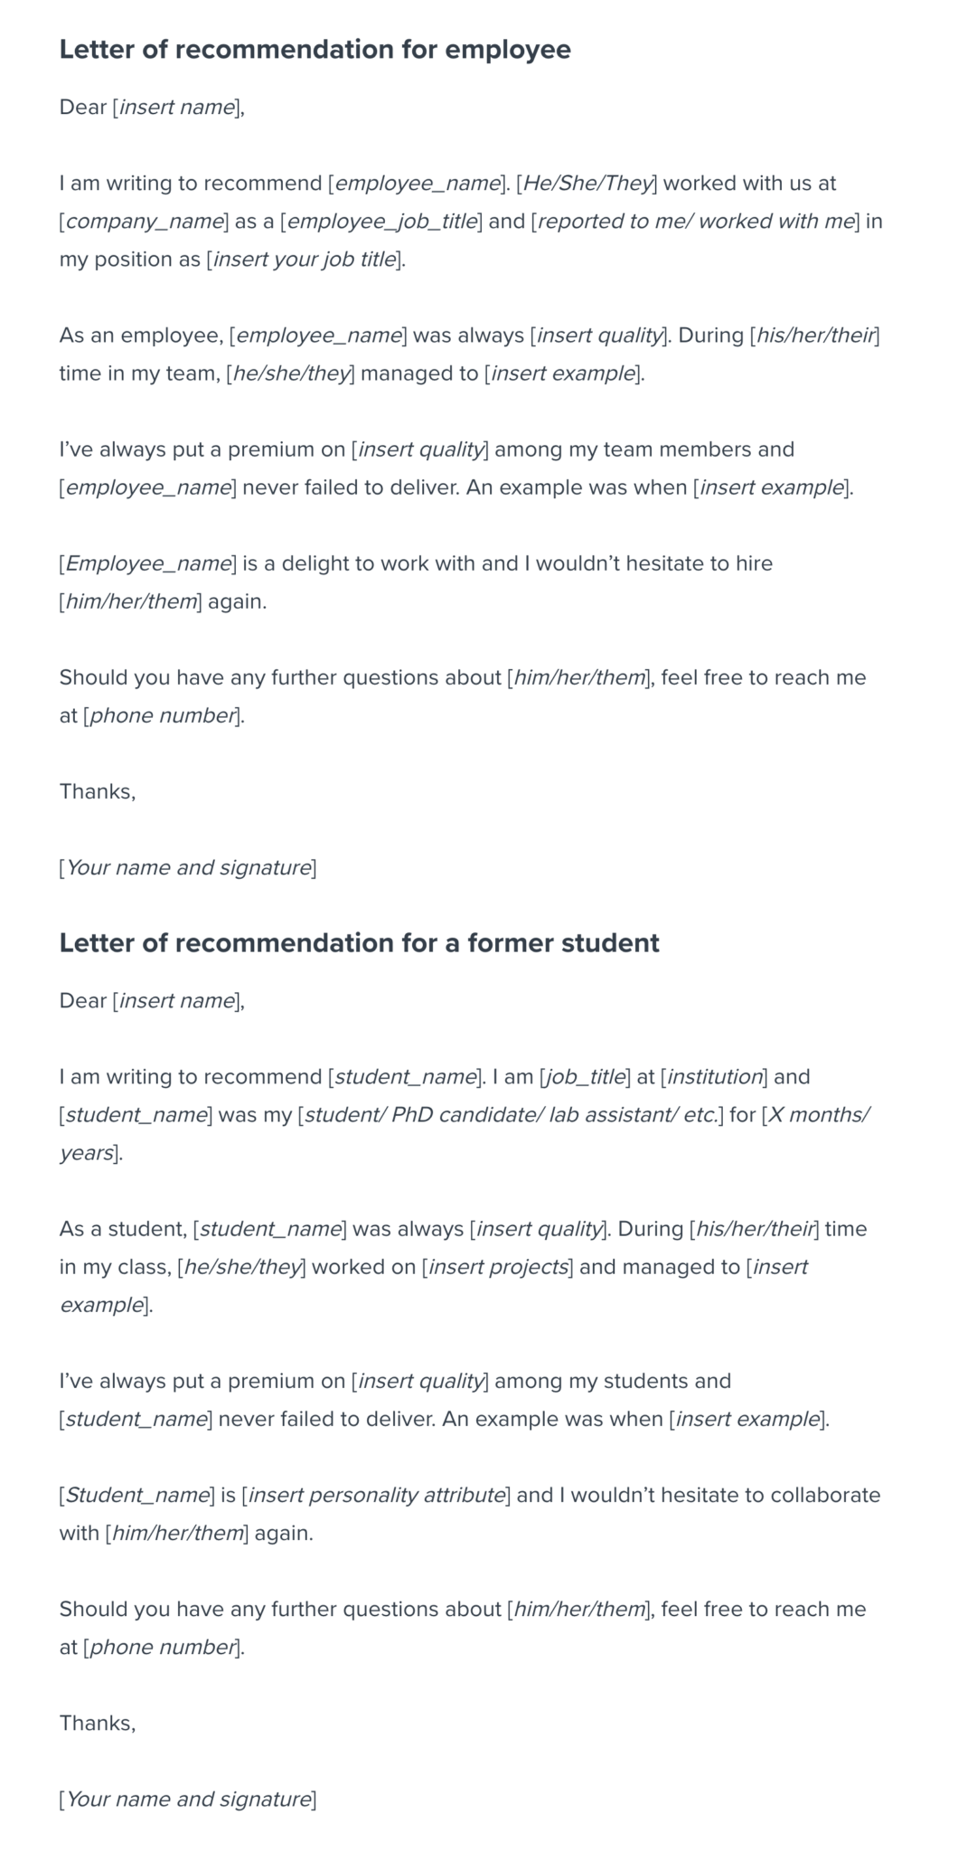Click the [insert projects] placeholder
Viewport: 958px width, 1852px height.
click(497, 1267)
